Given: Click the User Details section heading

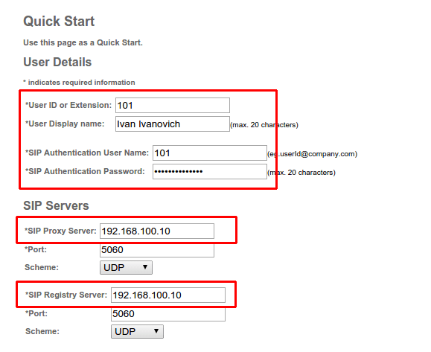Looking at the screenshot, I should coord(57,62).
